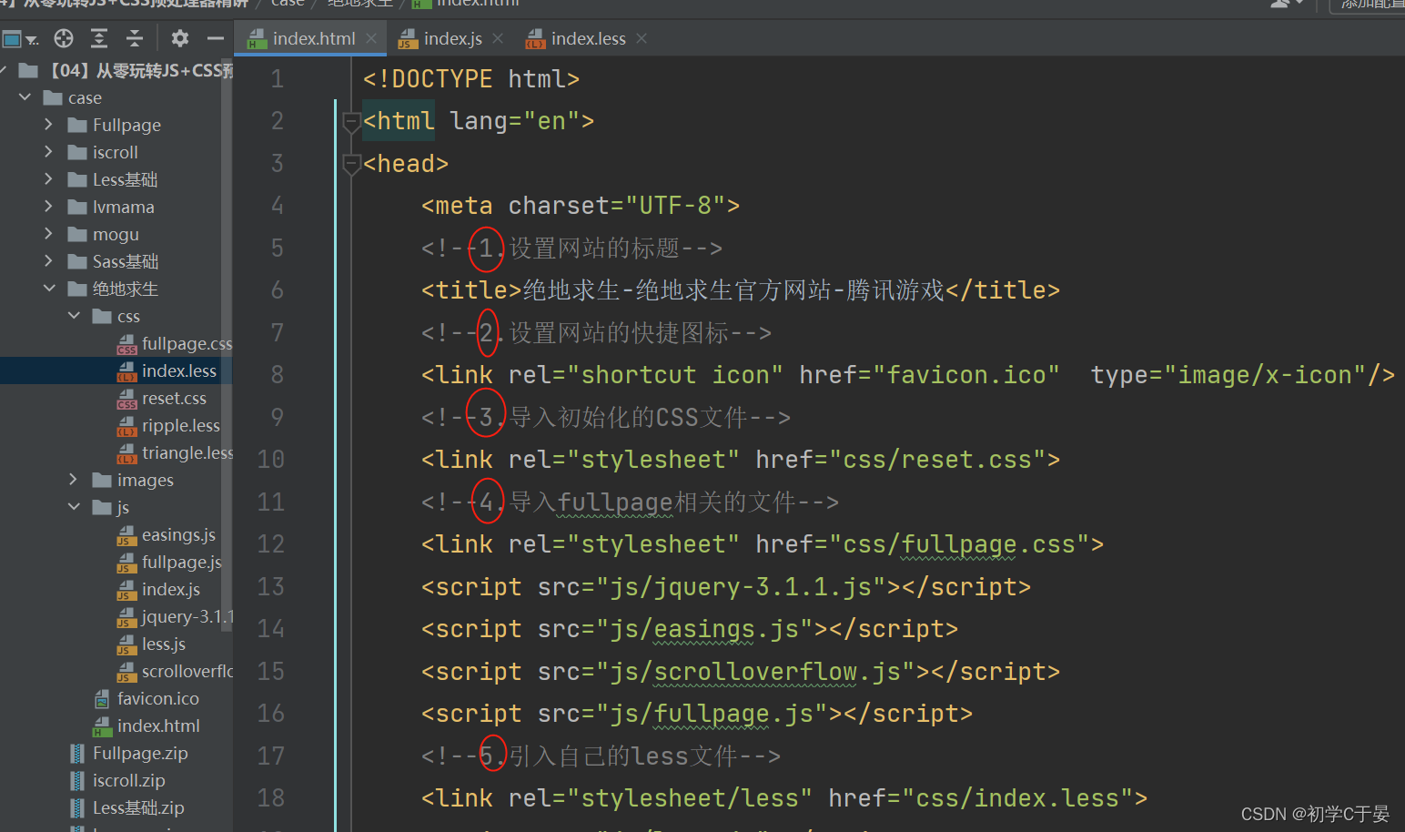Select the project root folder row
1405x832 pixels.
coord(116,70)
